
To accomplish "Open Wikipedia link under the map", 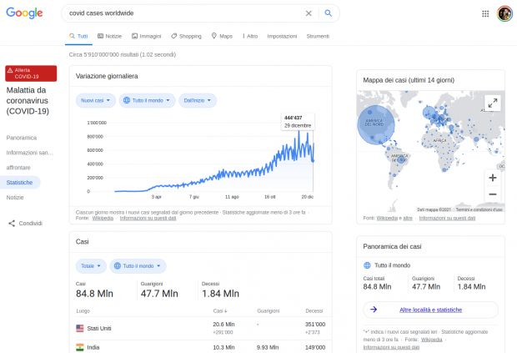I will point(387,218).
